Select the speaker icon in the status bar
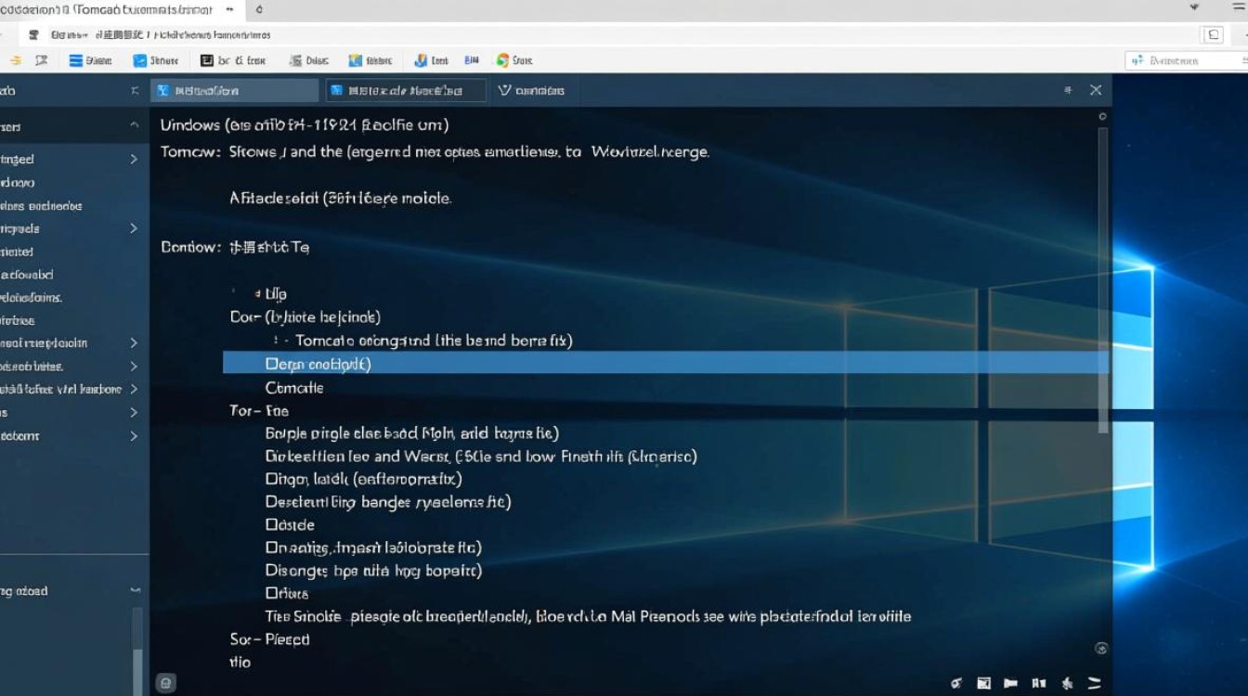 (1066, 683)
